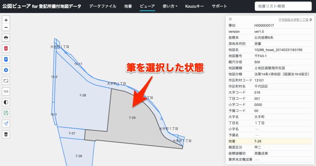Click the 予備コード value 00
316x166 pixels.
click(x=256, y=111)
